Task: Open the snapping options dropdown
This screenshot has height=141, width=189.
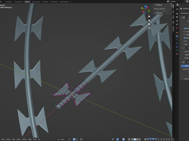Action: tap(77, 139)
